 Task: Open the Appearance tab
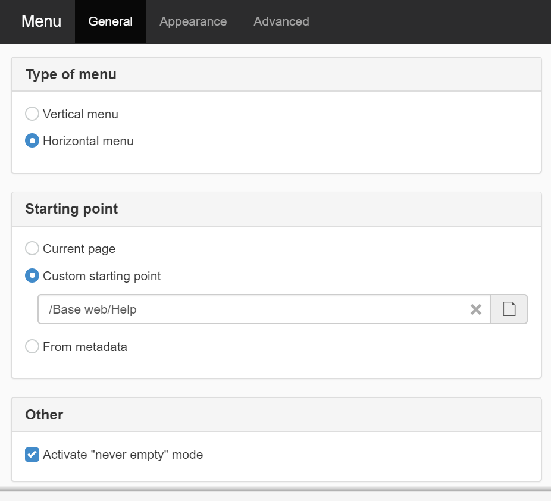[193, 21]
